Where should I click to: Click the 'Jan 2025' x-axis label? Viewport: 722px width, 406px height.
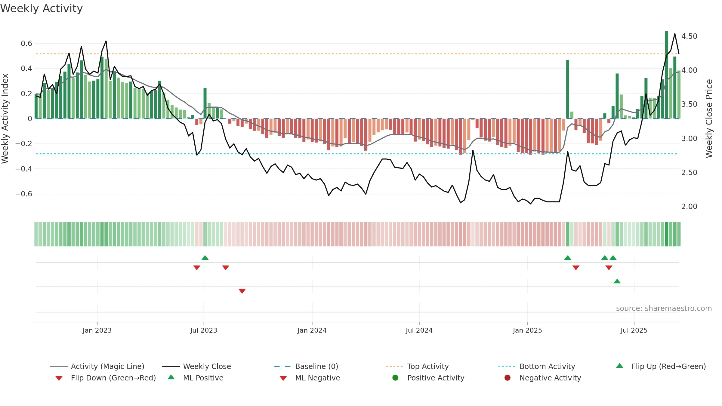tap(527, 330)
